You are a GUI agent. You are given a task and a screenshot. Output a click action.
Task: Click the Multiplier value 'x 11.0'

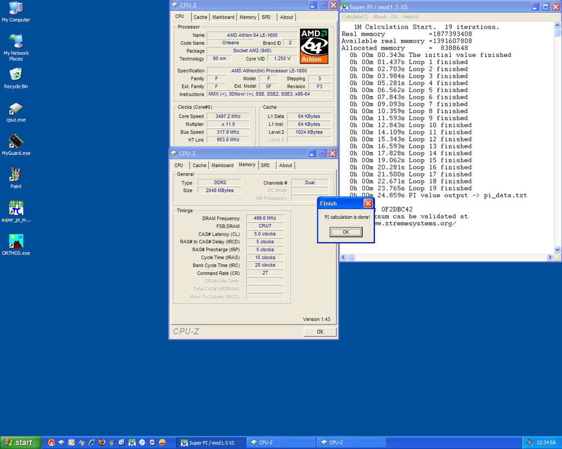click(x=228, y=124)
